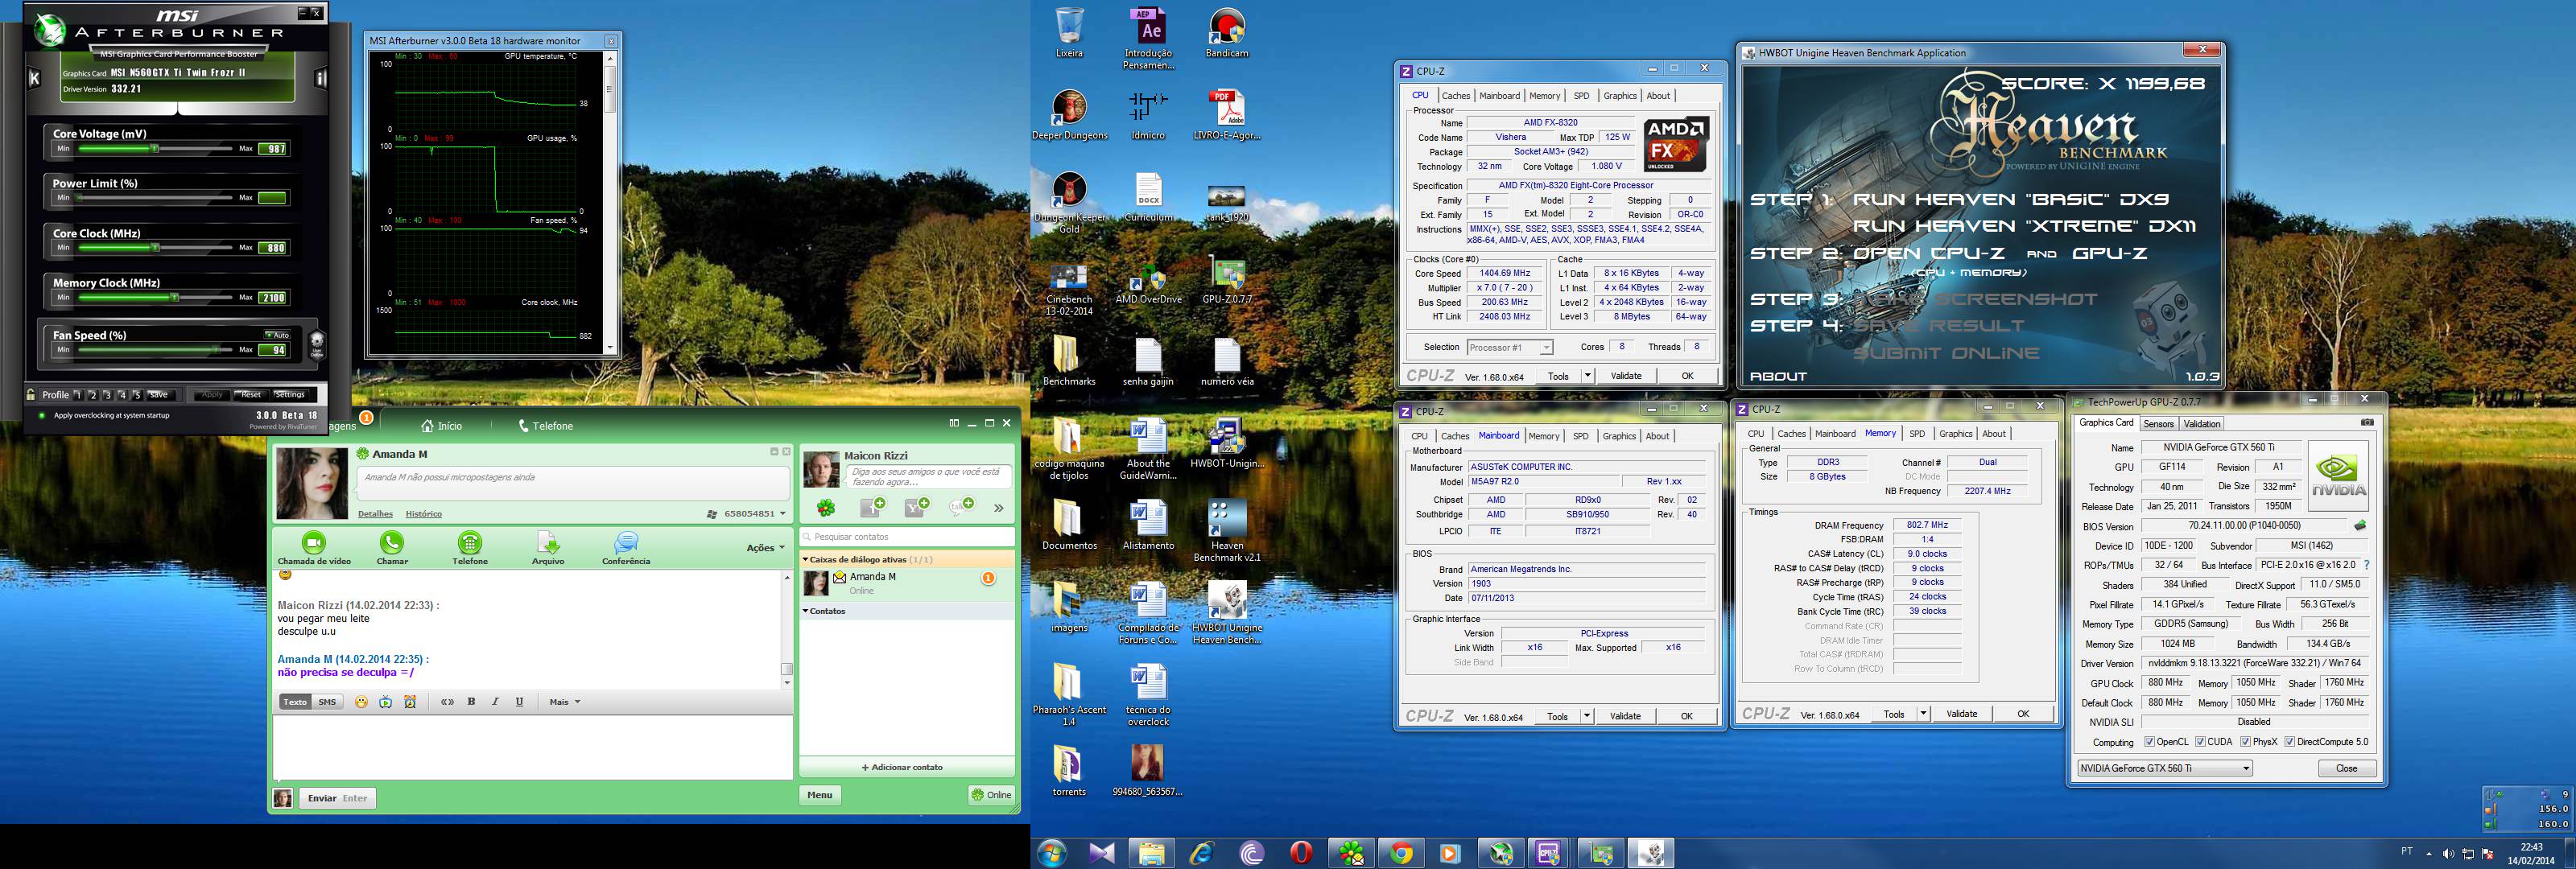This screenshot has height=869, width=2576.
Task: Open Bandicam desktop icon
Action: pos(1227,33)
